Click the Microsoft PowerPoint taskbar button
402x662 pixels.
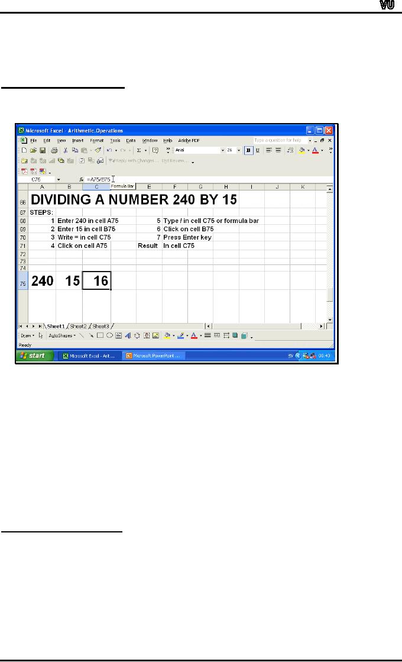[154, 356]
